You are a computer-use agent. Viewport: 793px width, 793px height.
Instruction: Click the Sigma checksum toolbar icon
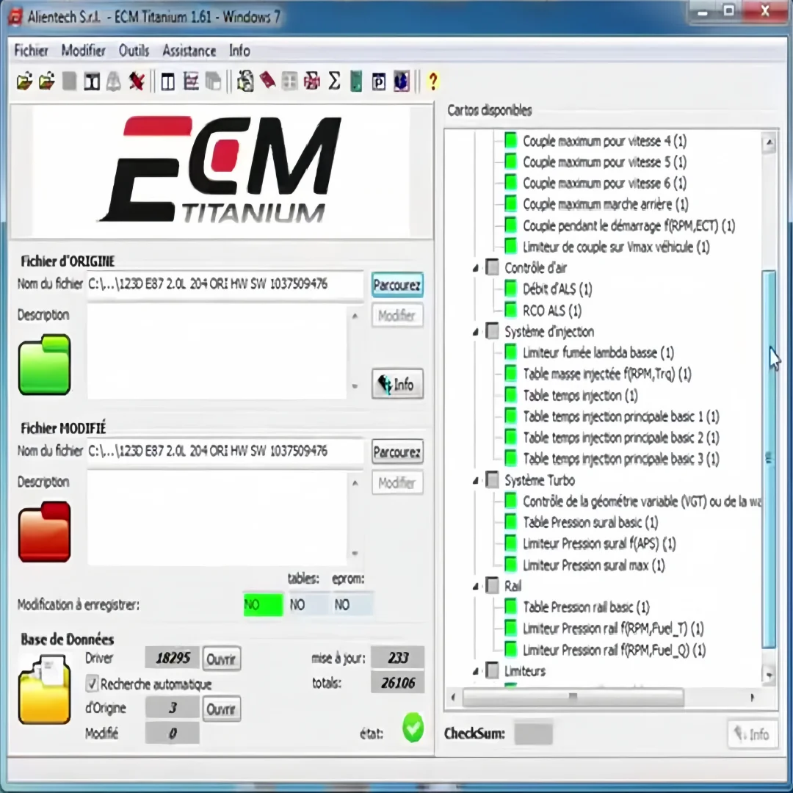point(334,82)
